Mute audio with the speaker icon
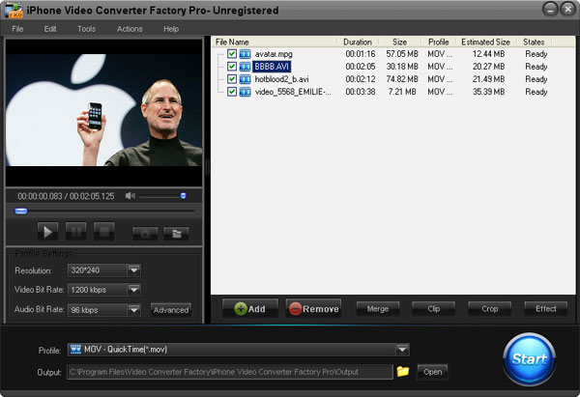 coord(130,196)
